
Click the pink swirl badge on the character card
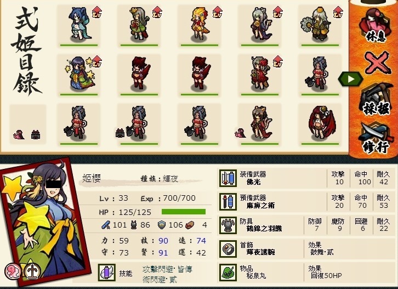coord(13,271)
